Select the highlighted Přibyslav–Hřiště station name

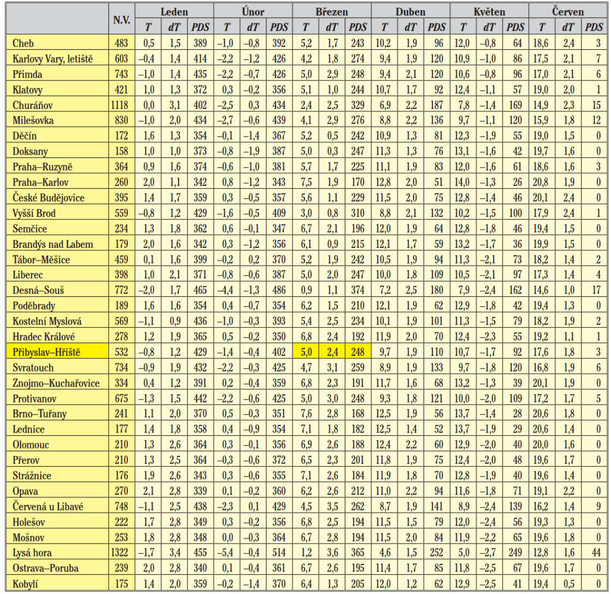46,352
